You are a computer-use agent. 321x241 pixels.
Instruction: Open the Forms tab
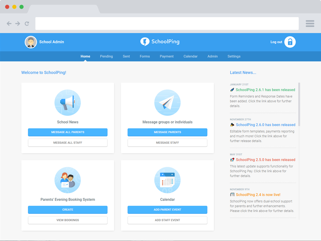click(x=145, y=56)
